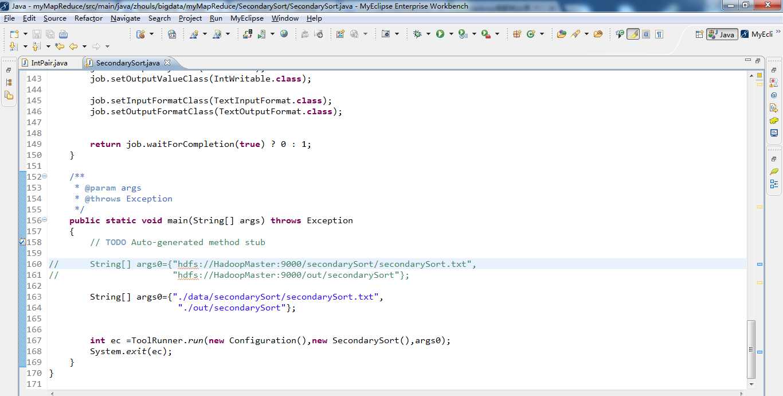Switch to the MyEclipse perspective
This screenshot has width=783, height=396.
pos(757,34)
